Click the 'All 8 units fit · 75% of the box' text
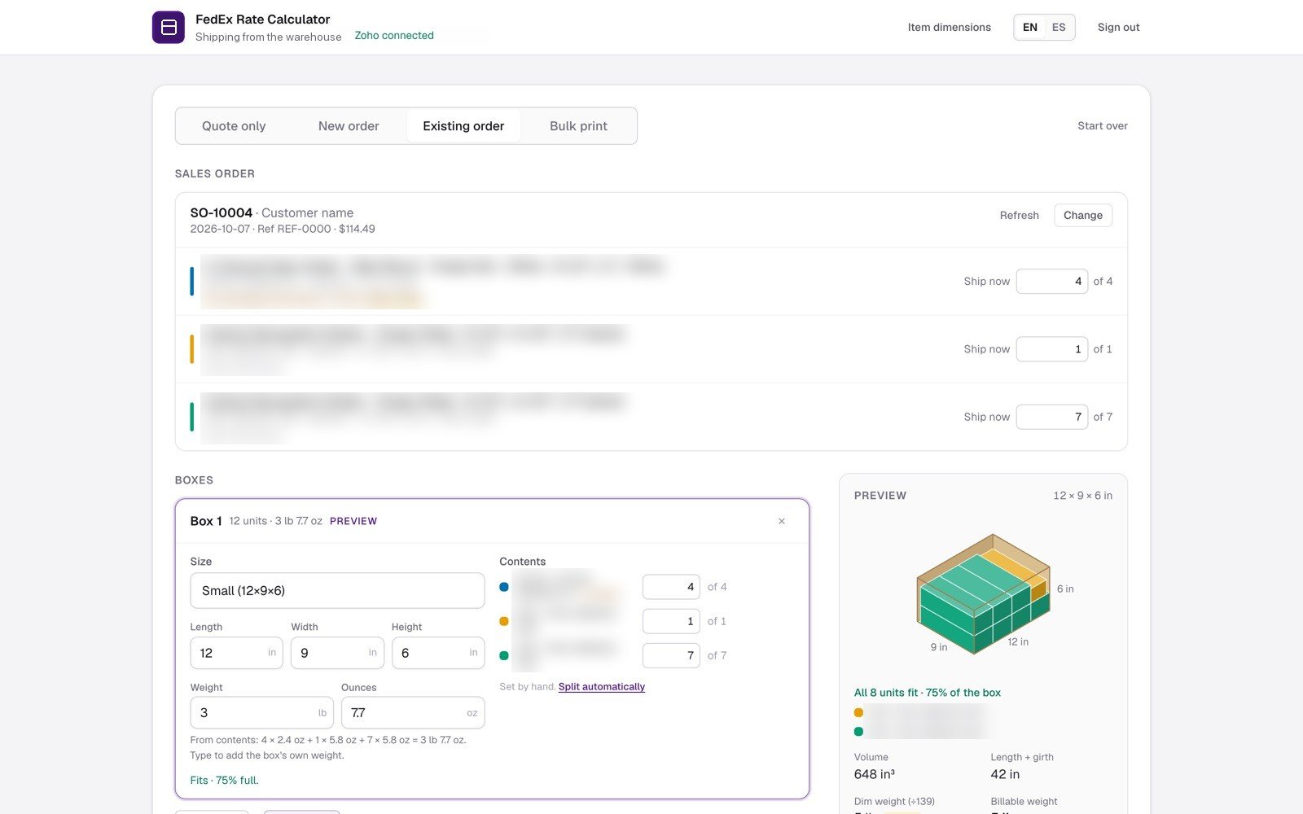 coord(927,693)
